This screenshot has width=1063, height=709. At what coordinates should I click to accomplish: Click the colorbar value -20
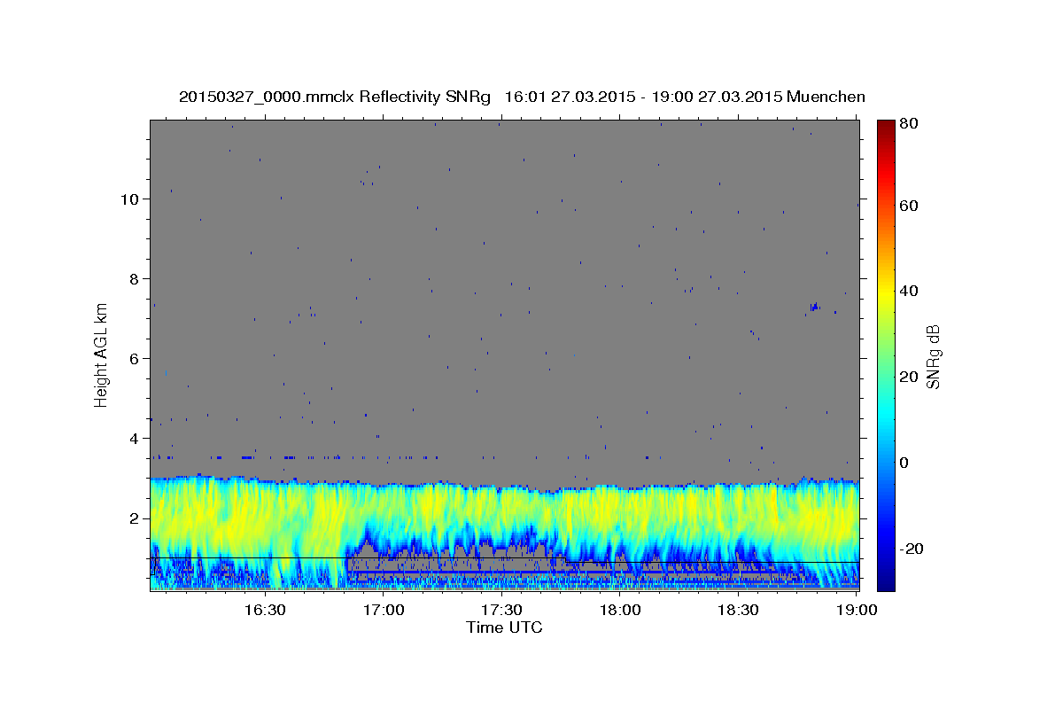(x=912, y=549)
